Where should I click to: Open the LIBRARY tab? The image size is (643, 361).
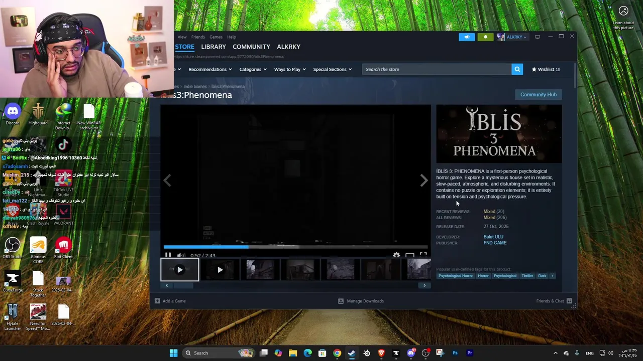click(213, 47)
